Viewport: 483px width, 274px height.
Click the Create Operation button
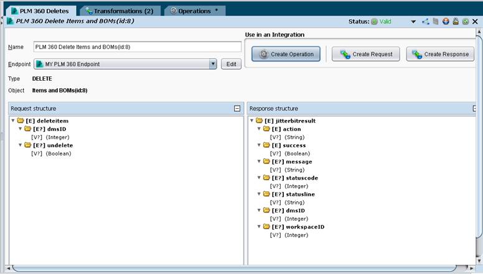click(286, 54)
